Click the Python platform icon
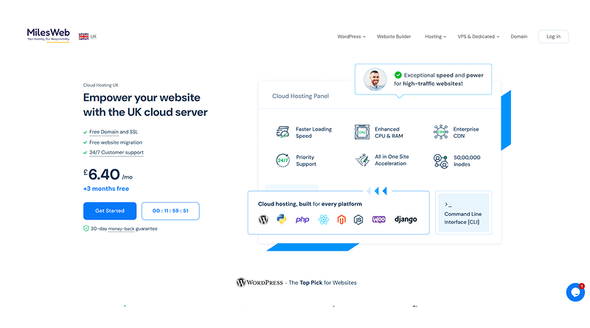590x328 pixels. [282, 219]
